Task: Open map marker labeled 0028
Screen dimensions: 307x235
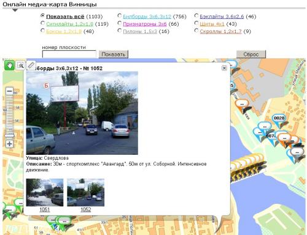Action: coord(279,119)
